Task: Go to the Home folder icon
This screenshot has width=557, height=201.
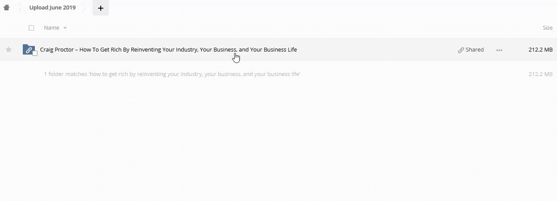Action: pos(6,7)
